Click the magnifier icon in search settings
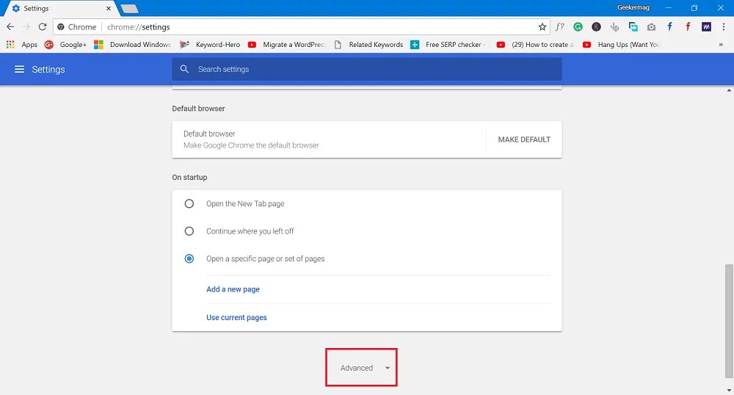The width and height of the screenshot is (734, 395). (184, 69)
